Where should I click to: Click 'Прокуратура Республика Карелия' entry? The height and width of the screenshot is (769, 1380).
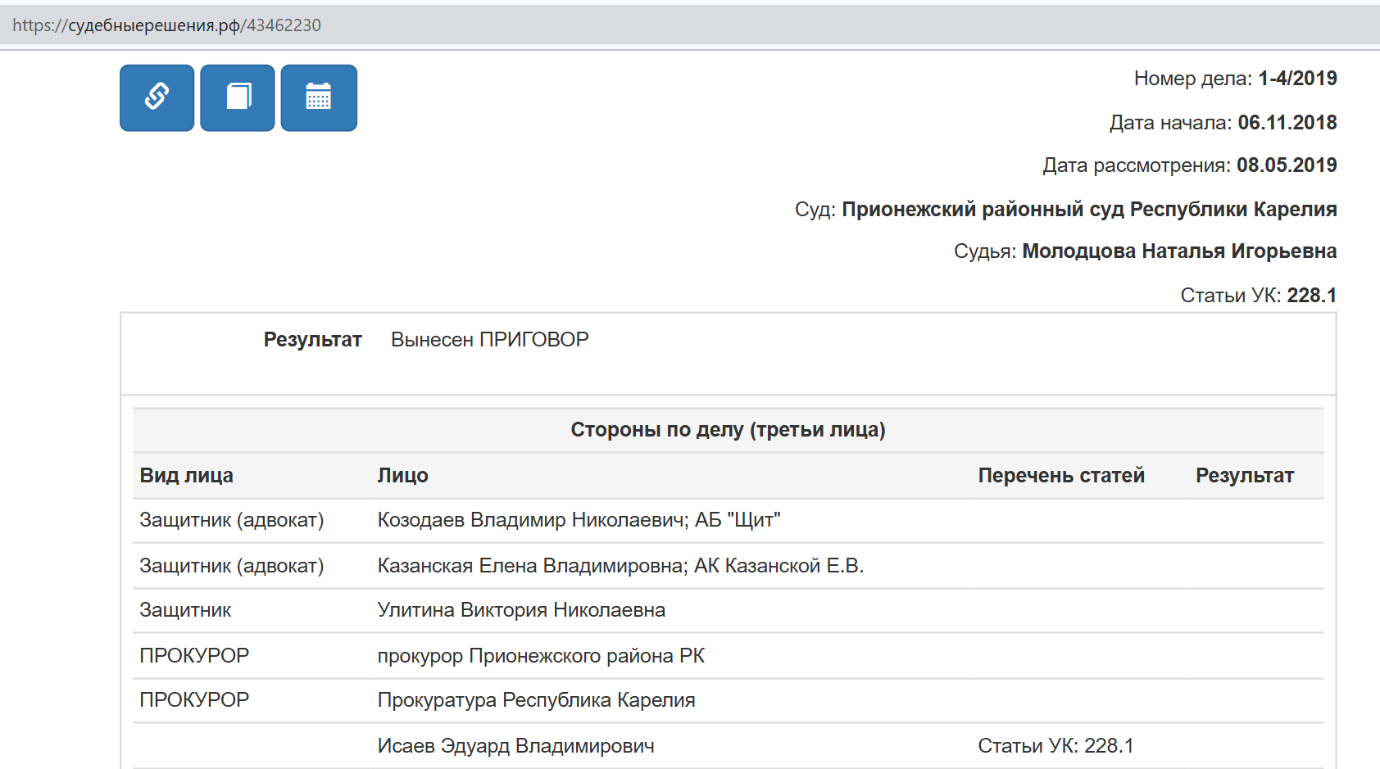536,700
